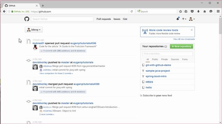Open the GitHub tab title

12,6
